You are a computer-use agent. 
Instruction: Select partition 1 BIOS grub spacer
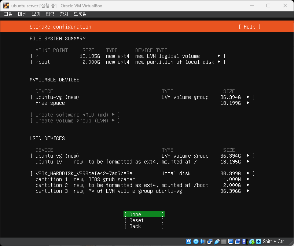tap(143, 179)
